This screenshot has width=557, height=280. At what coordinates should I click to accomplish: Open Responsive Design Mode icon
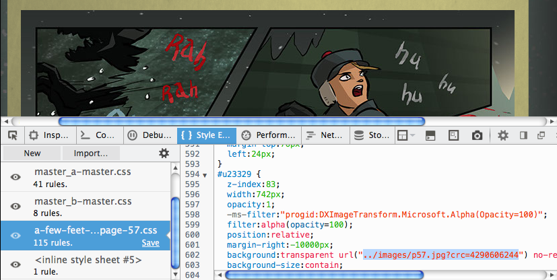[454, 135]
